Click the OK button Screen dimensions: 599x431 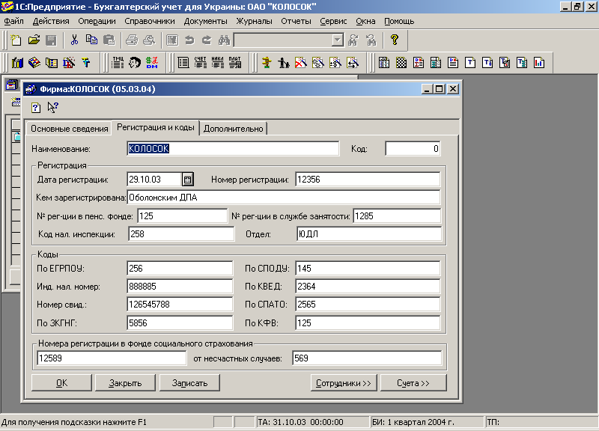pos(61,383)
